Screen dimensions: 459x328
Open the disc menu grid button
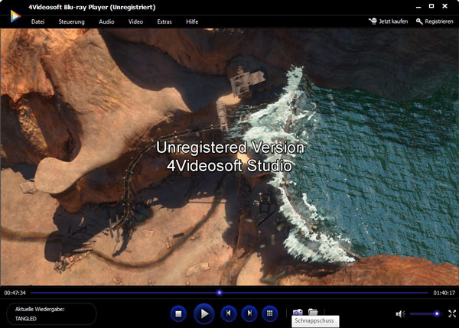[x=269, y=313]
